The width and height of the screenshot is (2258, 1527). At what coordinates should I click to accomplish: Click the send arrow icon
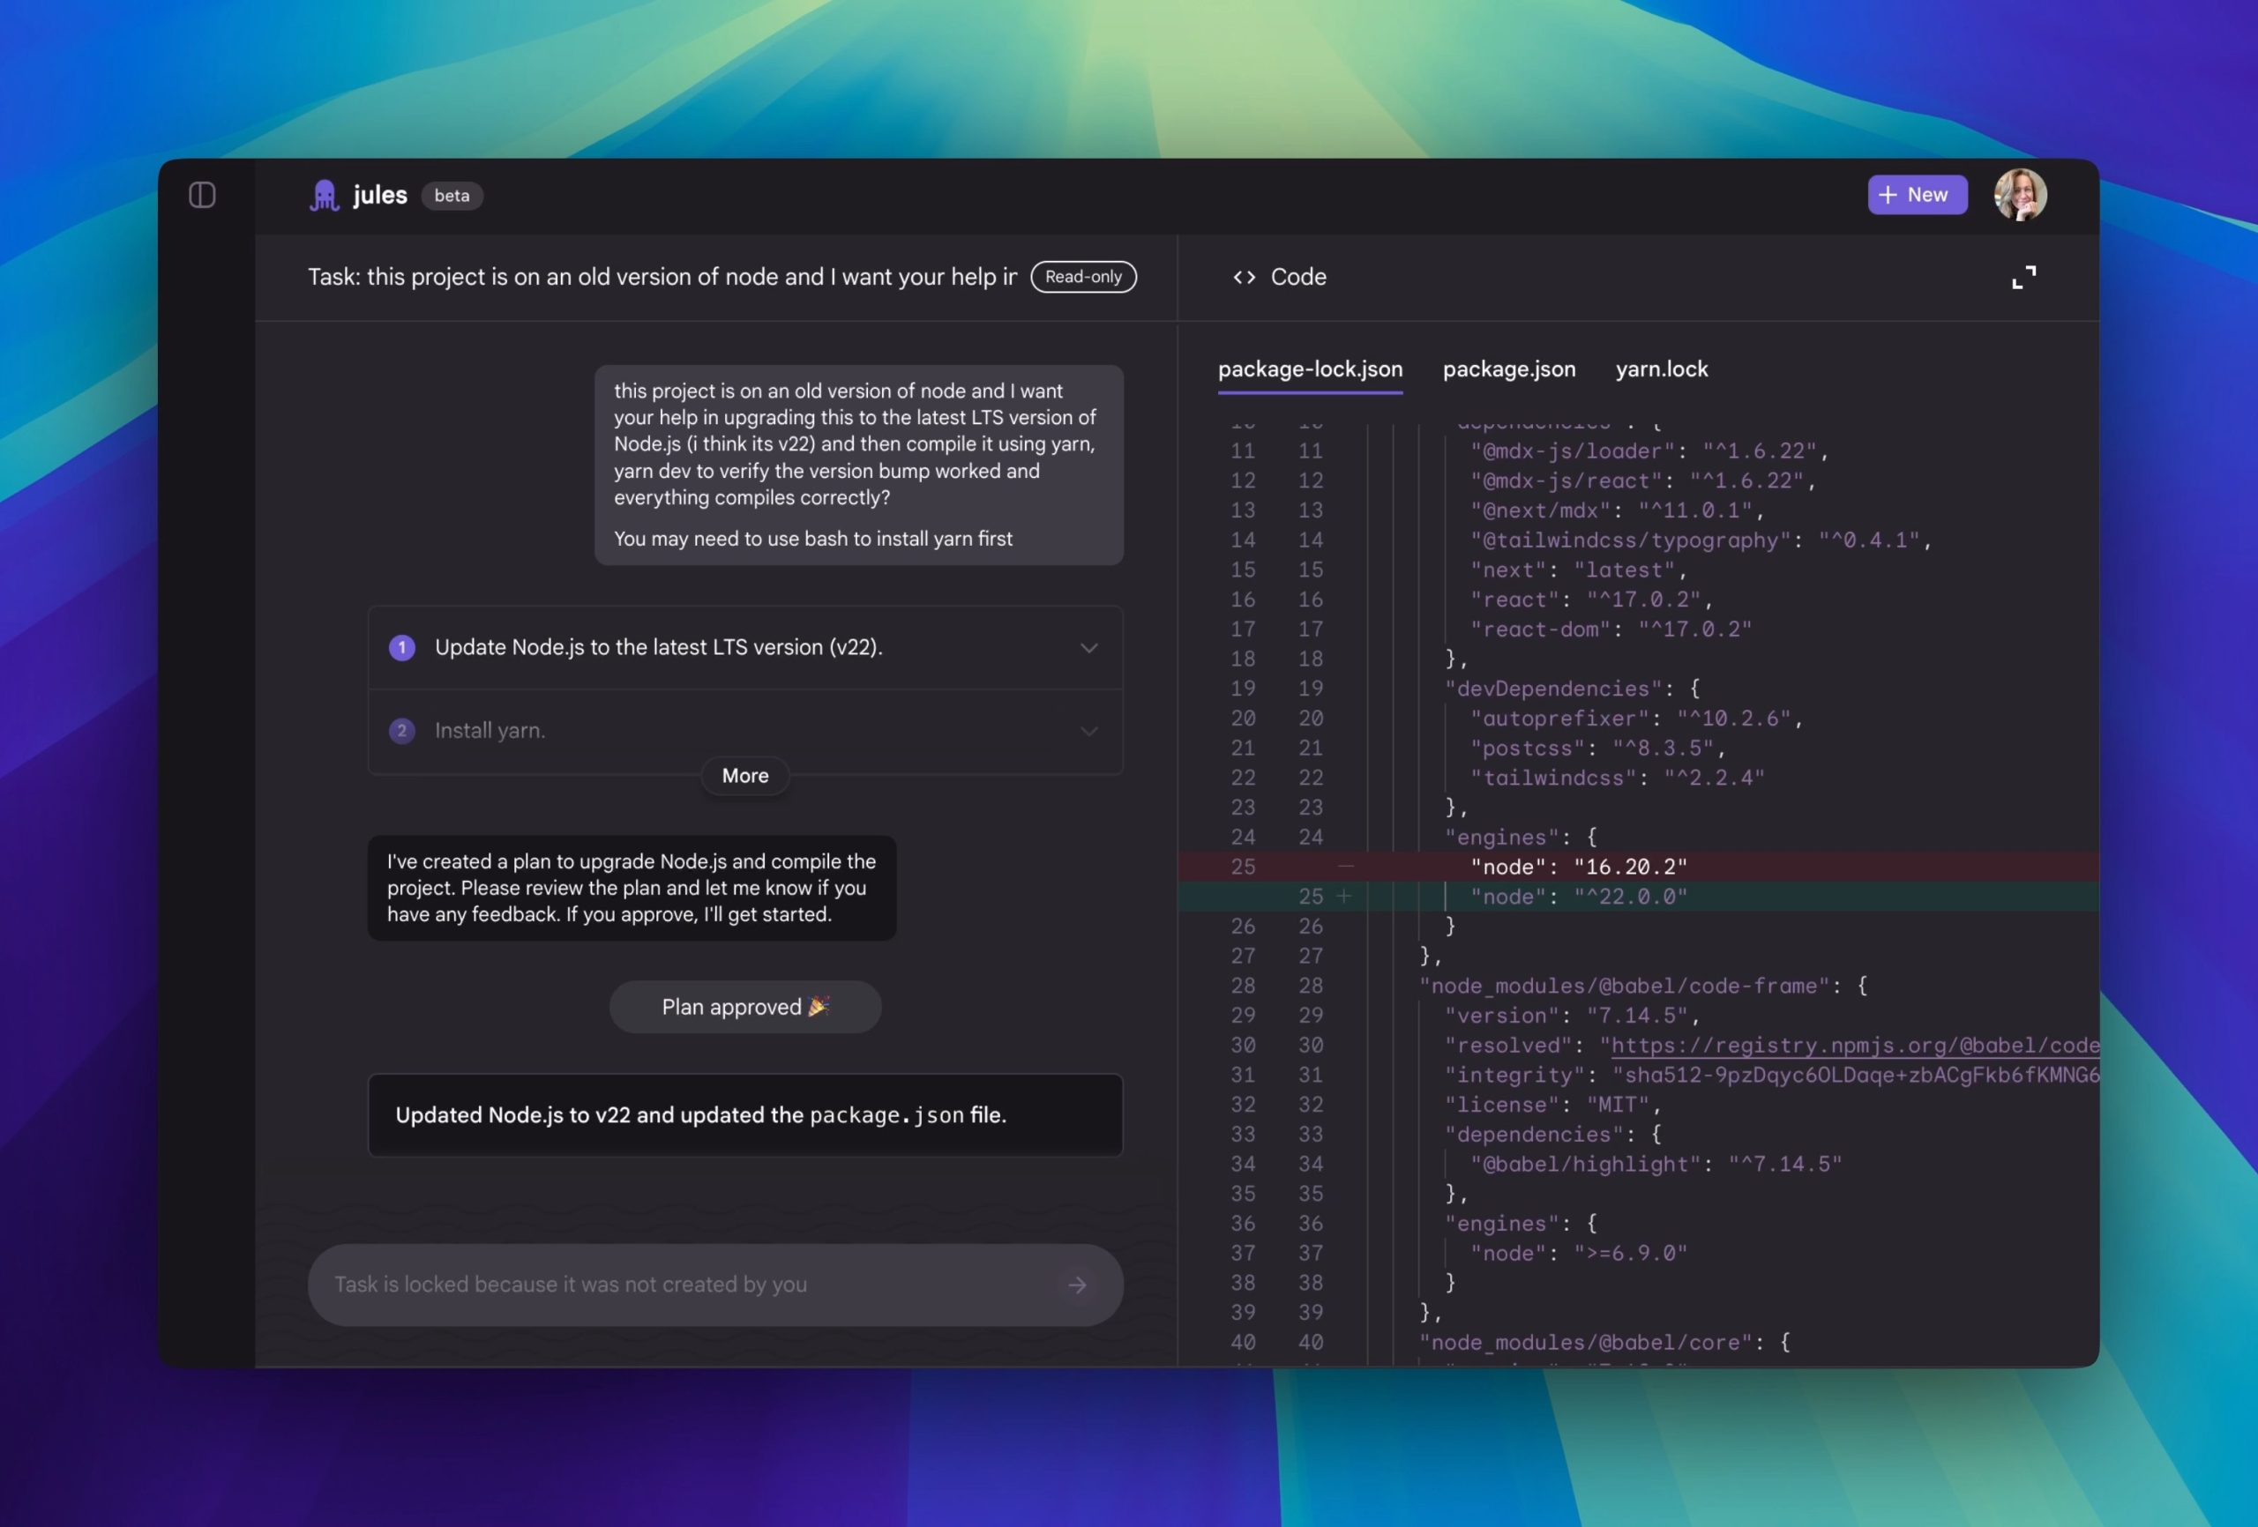pos(1077,1285)
